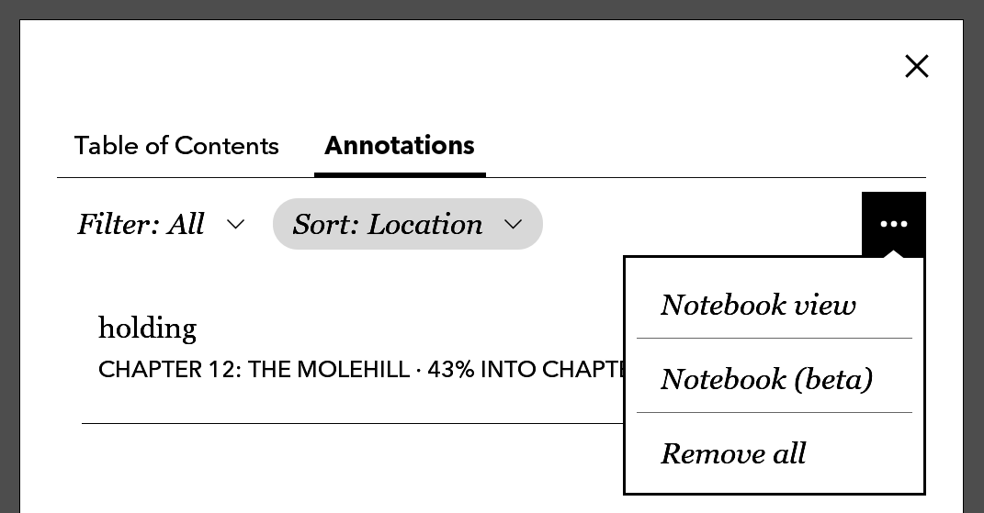This screenshot has height=513, width=984.
Task: Select the Notebook (beta) menu entry
Action: click(x=766, y=379)
